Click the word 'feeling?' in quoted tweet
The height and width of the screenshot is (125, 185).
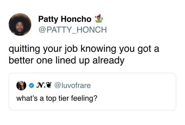point(84,98)
